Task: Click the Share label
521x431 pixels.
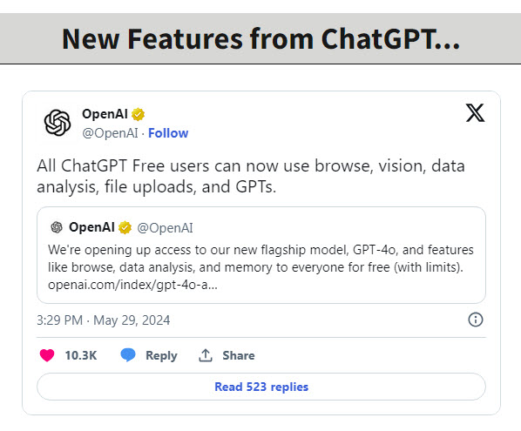Action: [x=239, y=355]
